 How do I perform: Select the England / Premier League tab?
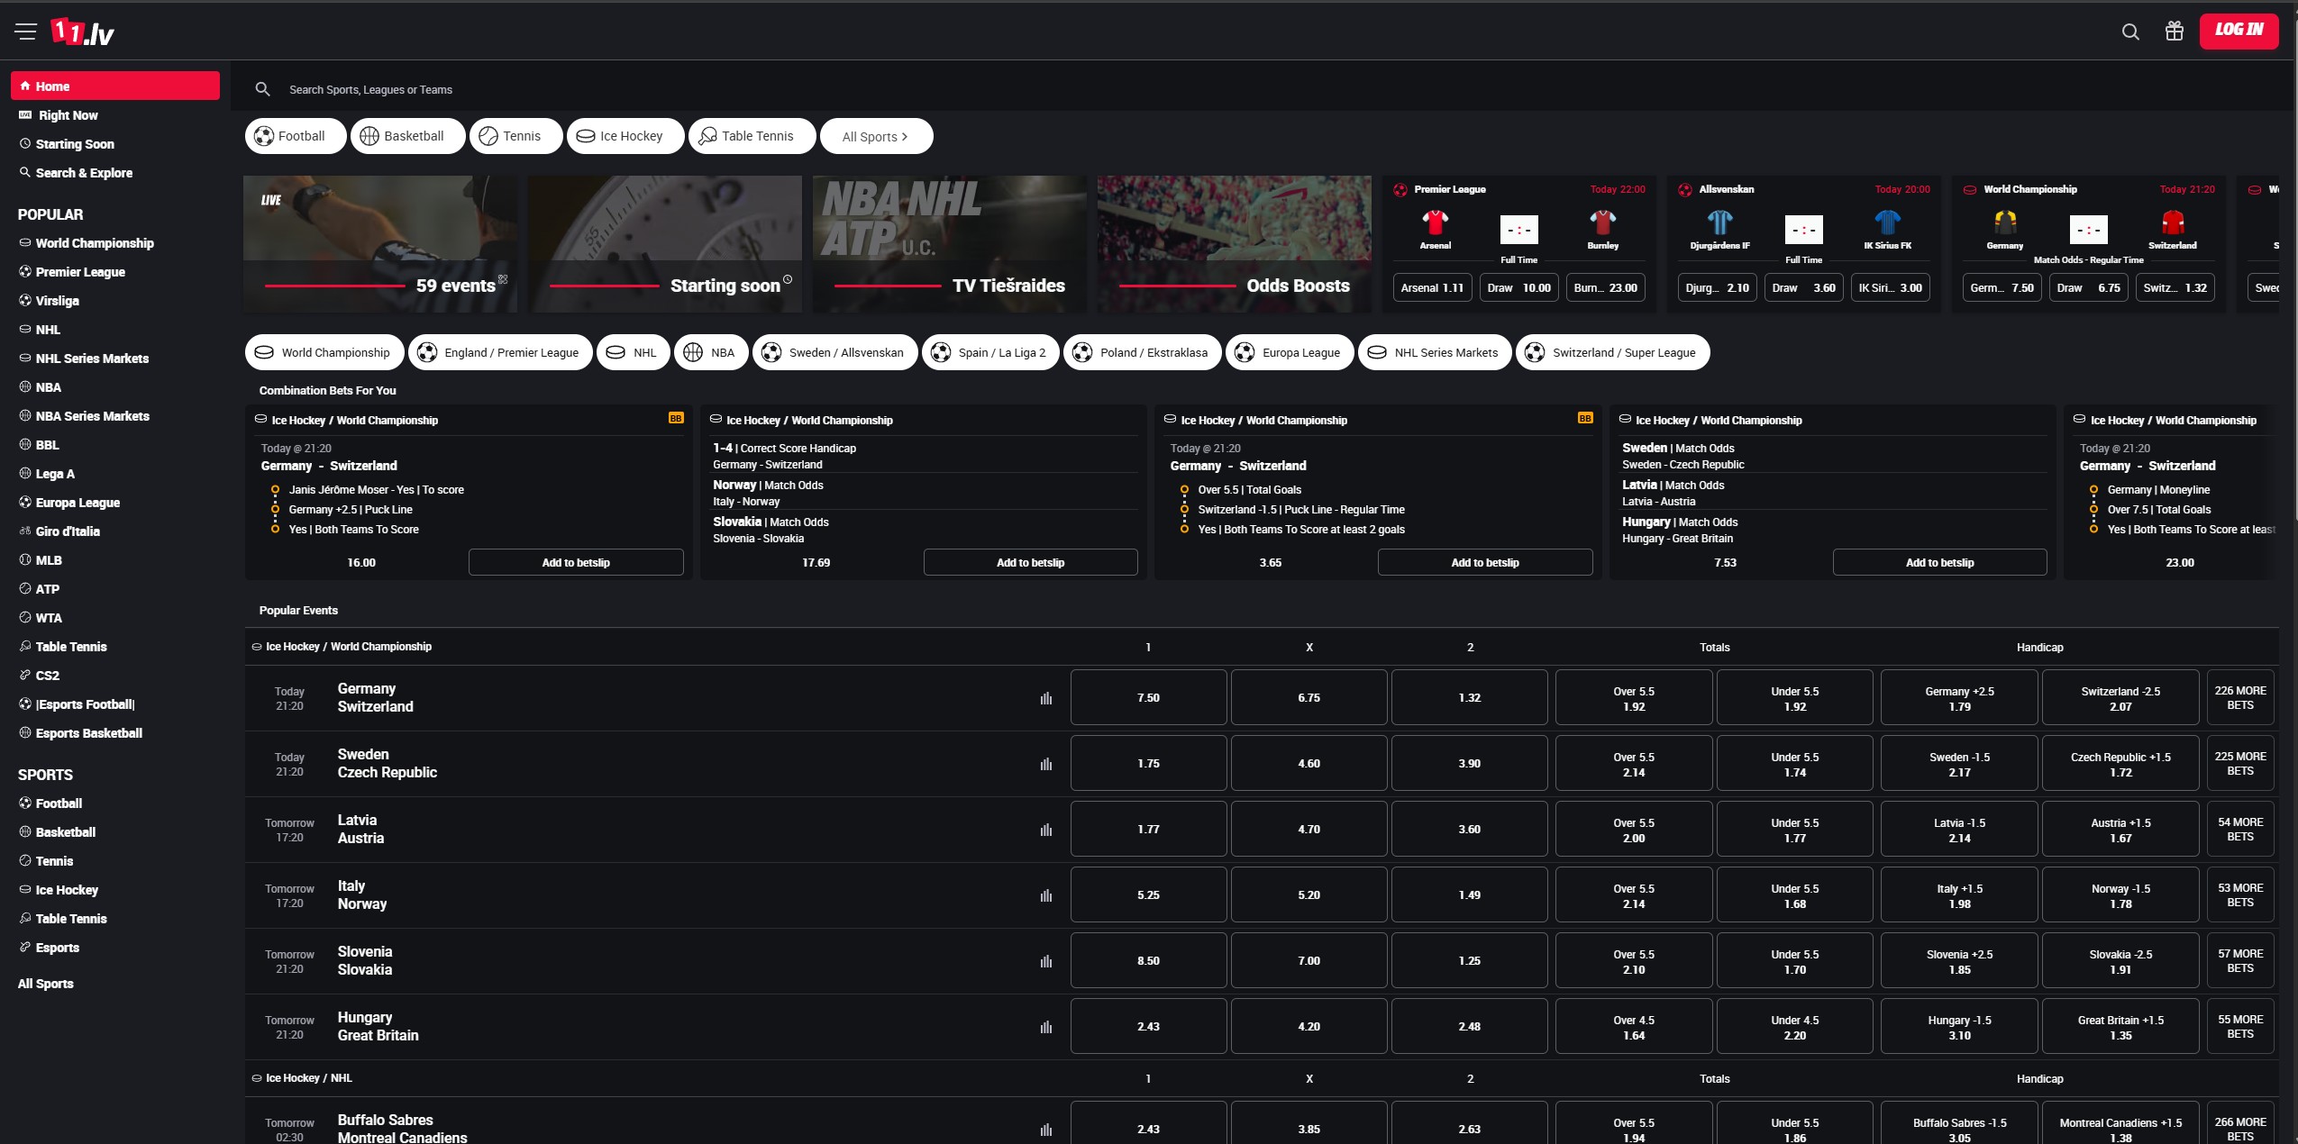pyautogui.click(x=500, y=352)
